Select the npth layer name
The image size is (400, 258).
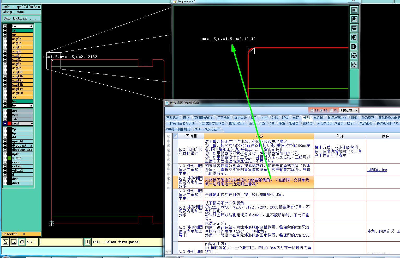tap(22, 154)
